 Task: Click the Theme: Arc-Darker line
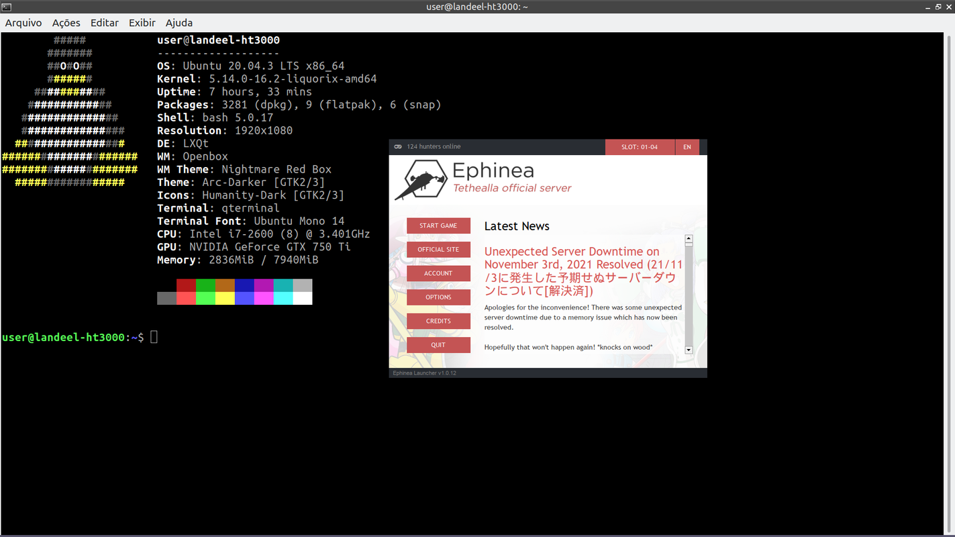pos(241,182)
